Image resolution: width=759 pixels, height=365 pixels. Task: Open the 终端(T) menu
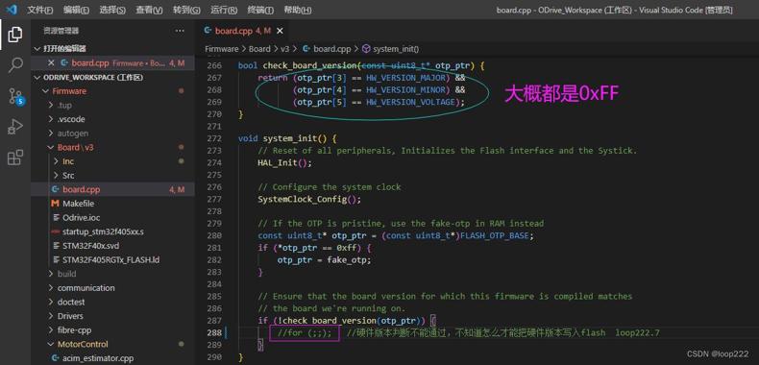pos(260,10)
